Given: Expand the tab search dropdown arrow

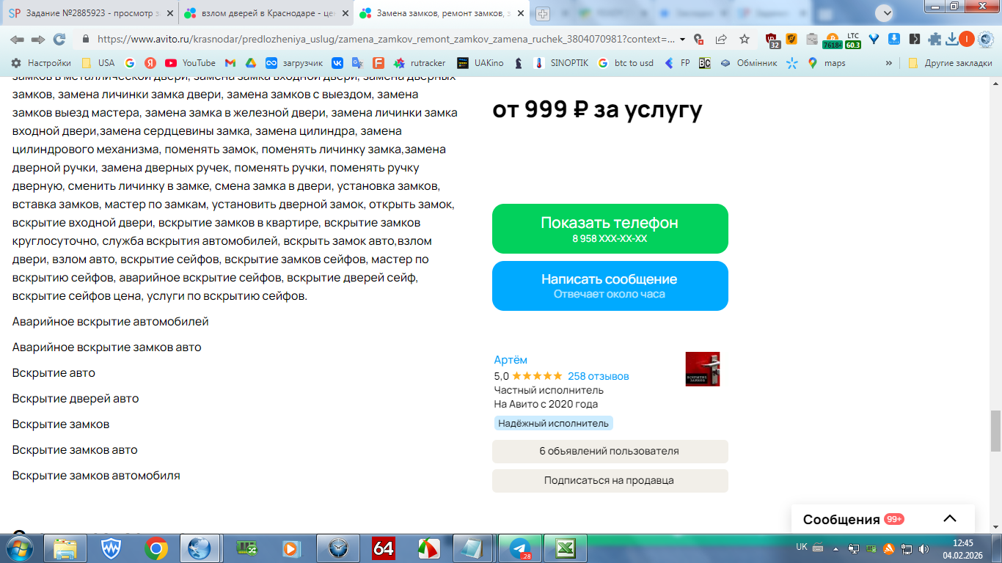Looking at the screenshot, I should tap(885, 12).
